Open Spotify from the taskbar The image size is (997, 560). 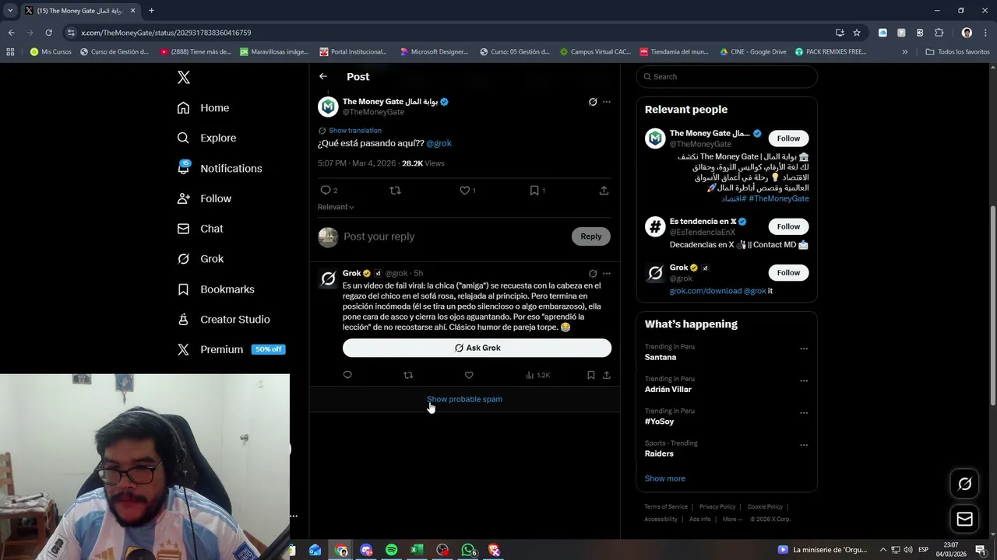[391, 550]
